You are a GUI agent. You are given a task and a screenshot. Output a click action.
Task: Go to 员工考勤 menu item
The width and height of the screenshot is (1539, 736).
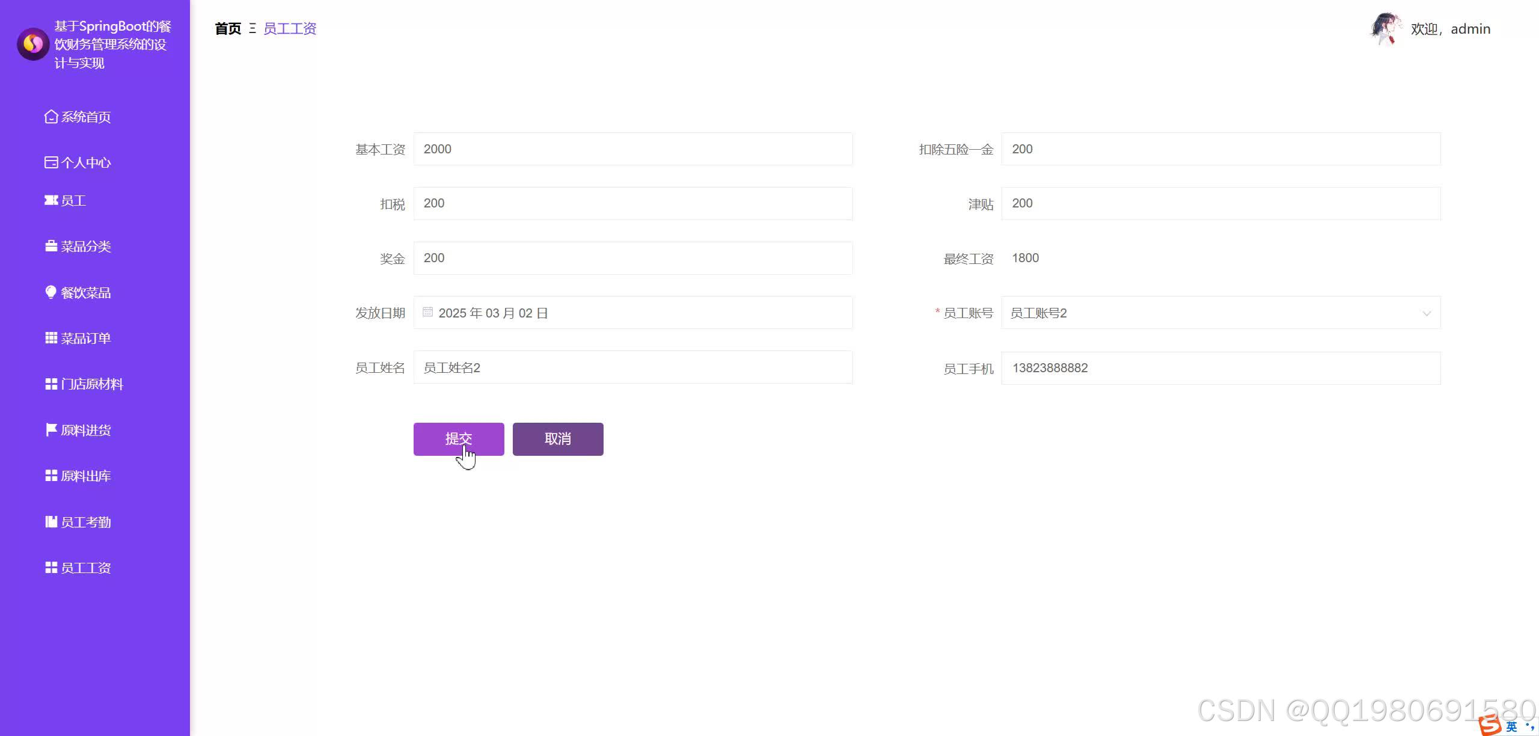(85, 522)
